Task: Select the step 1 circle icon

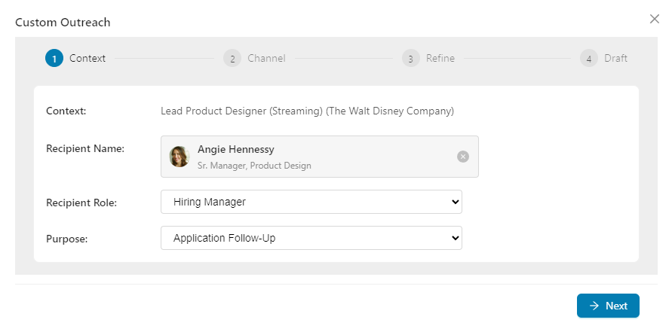Action: tap(54, 58)
